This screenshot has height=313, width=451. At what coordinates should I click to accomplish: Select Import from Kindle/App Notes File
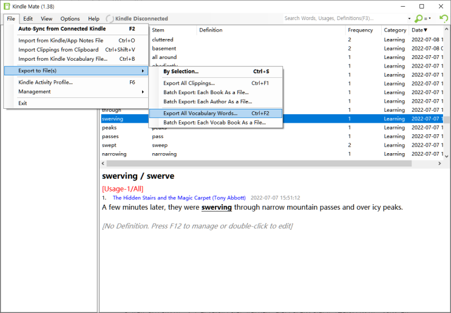76,41
